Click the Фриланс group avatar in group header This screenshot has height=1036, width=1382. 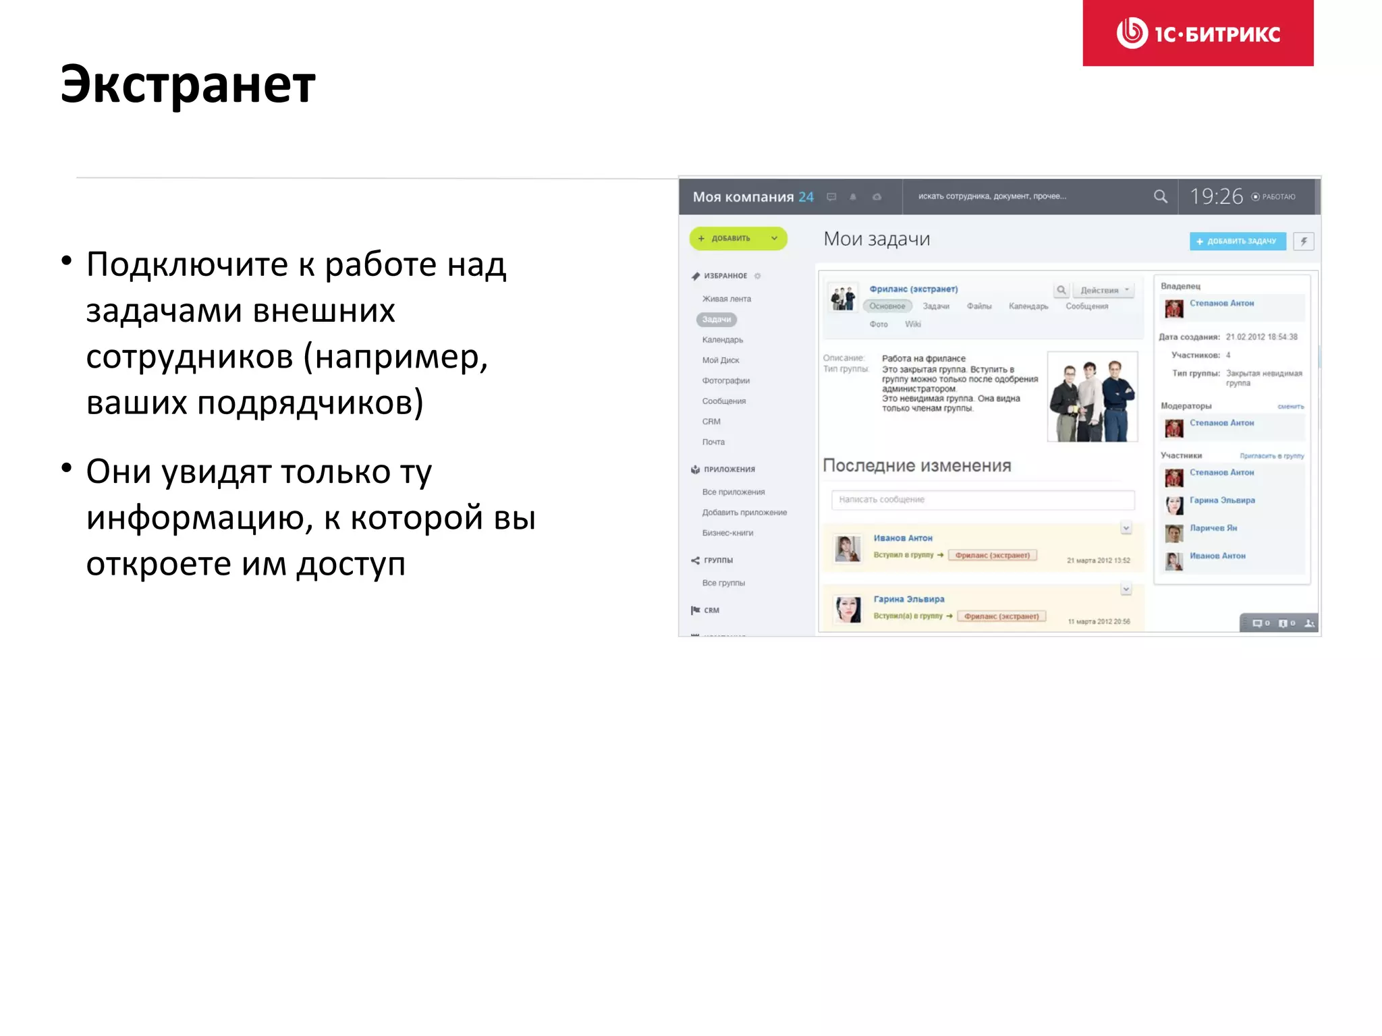(x=843, y=298)
